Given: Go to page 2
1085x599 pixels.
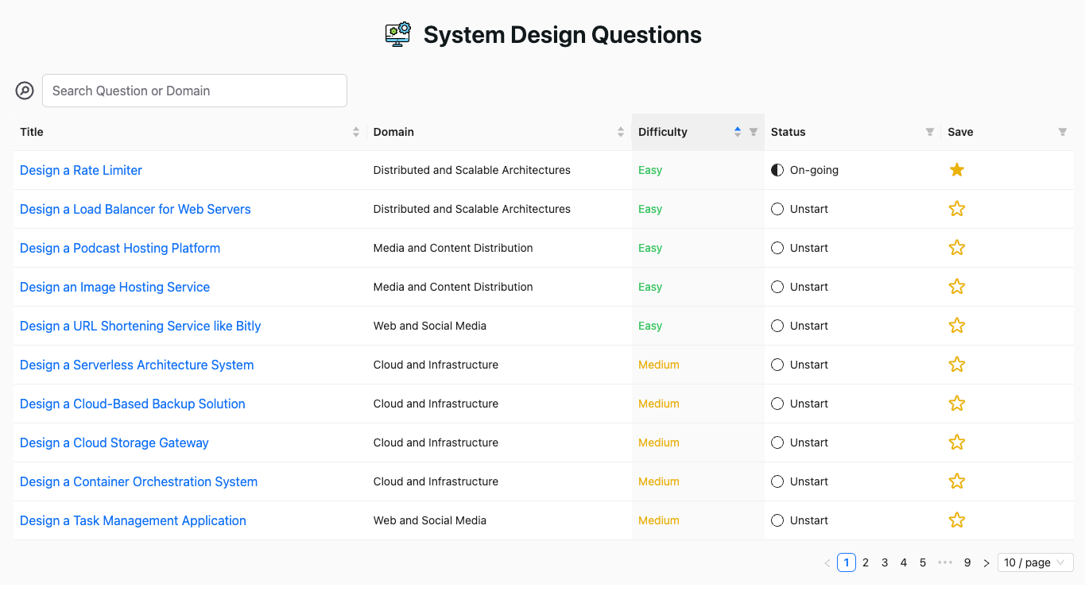Looking at the screenshot, I should pyautogui.click(x=866, y=562).
